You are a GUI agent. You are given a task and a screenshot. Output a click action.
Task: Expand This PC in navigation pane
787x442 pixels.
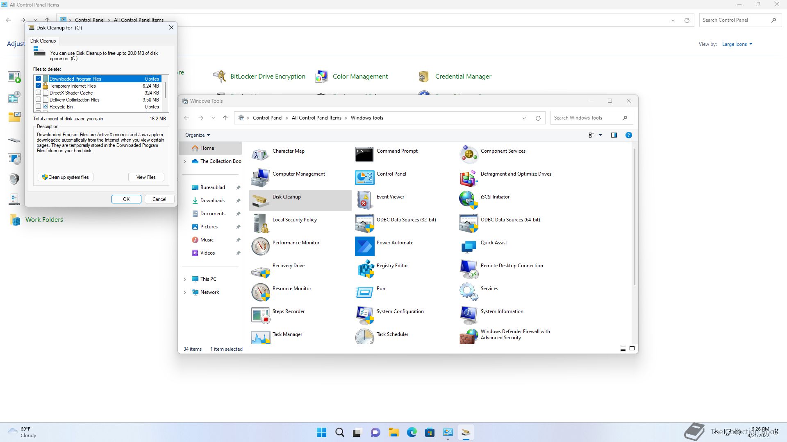185,279
